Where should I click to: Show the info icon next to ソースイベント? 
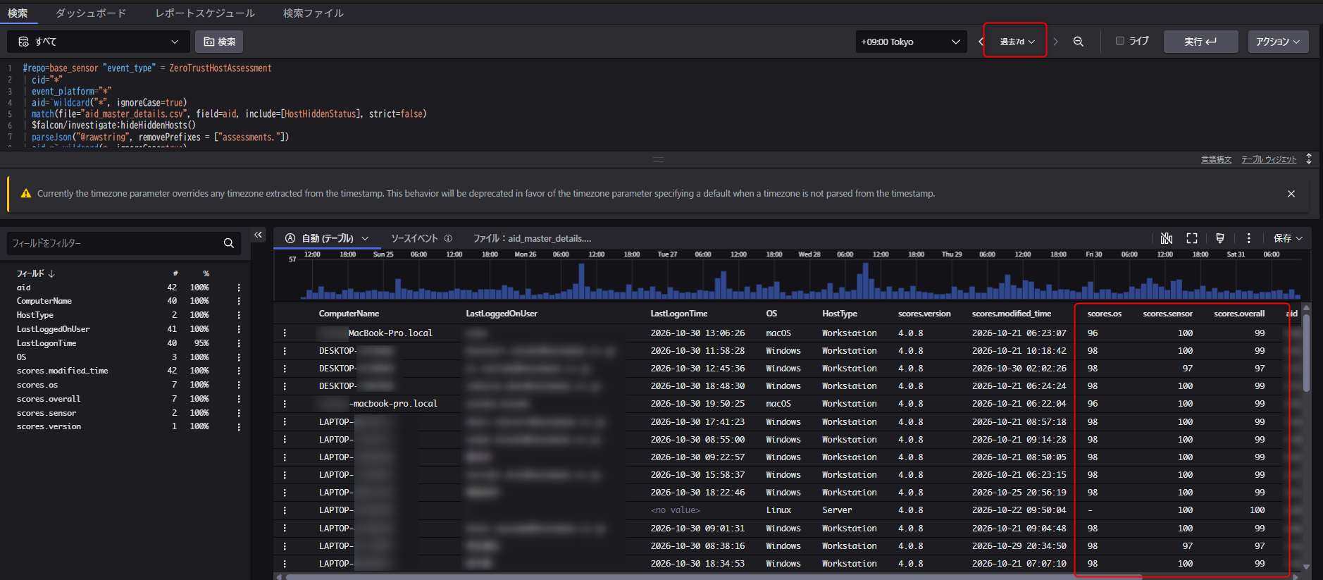coord(448,238)
